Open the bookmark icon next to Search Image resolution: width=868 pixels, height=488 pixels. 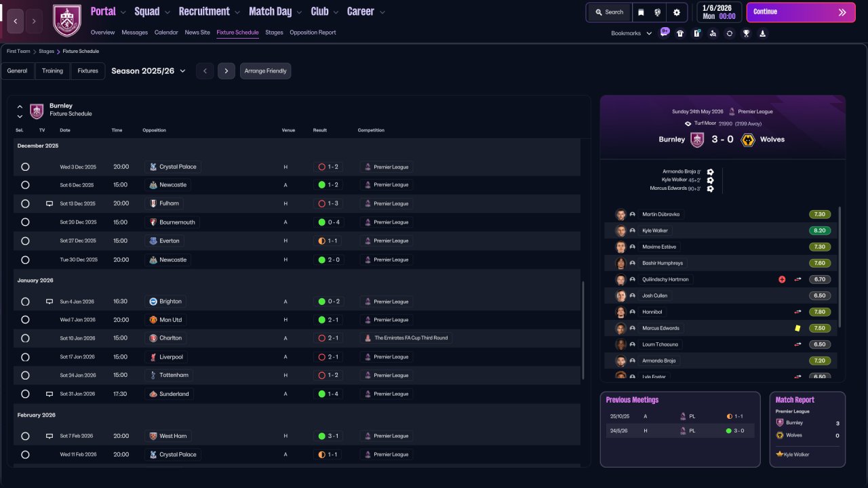coord(641,12)
